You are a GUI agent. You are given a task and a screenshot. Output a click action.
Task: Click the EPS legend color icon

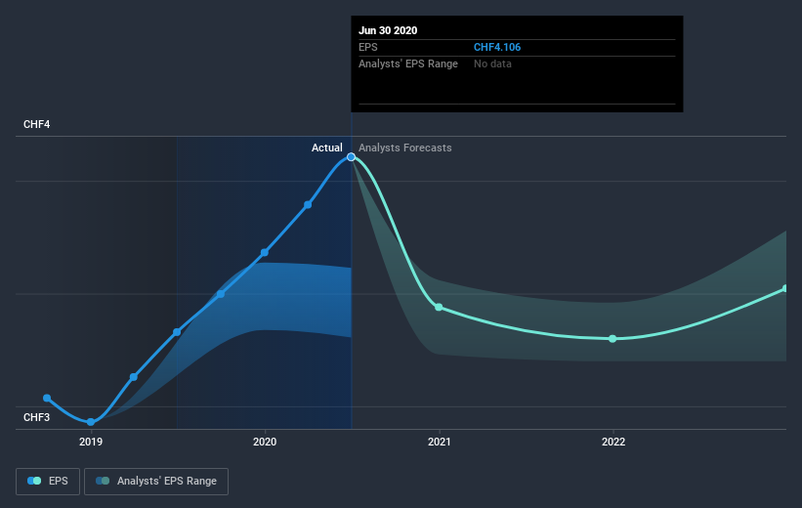(x=34, y=481)
